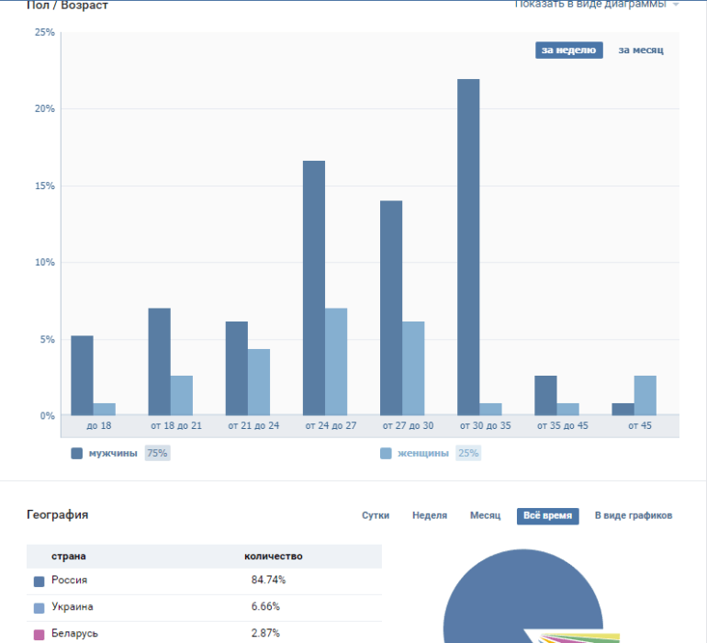Click the women's bar for 'от 18 до 21'
Screen dimensions: 707x643
point(181,396)
